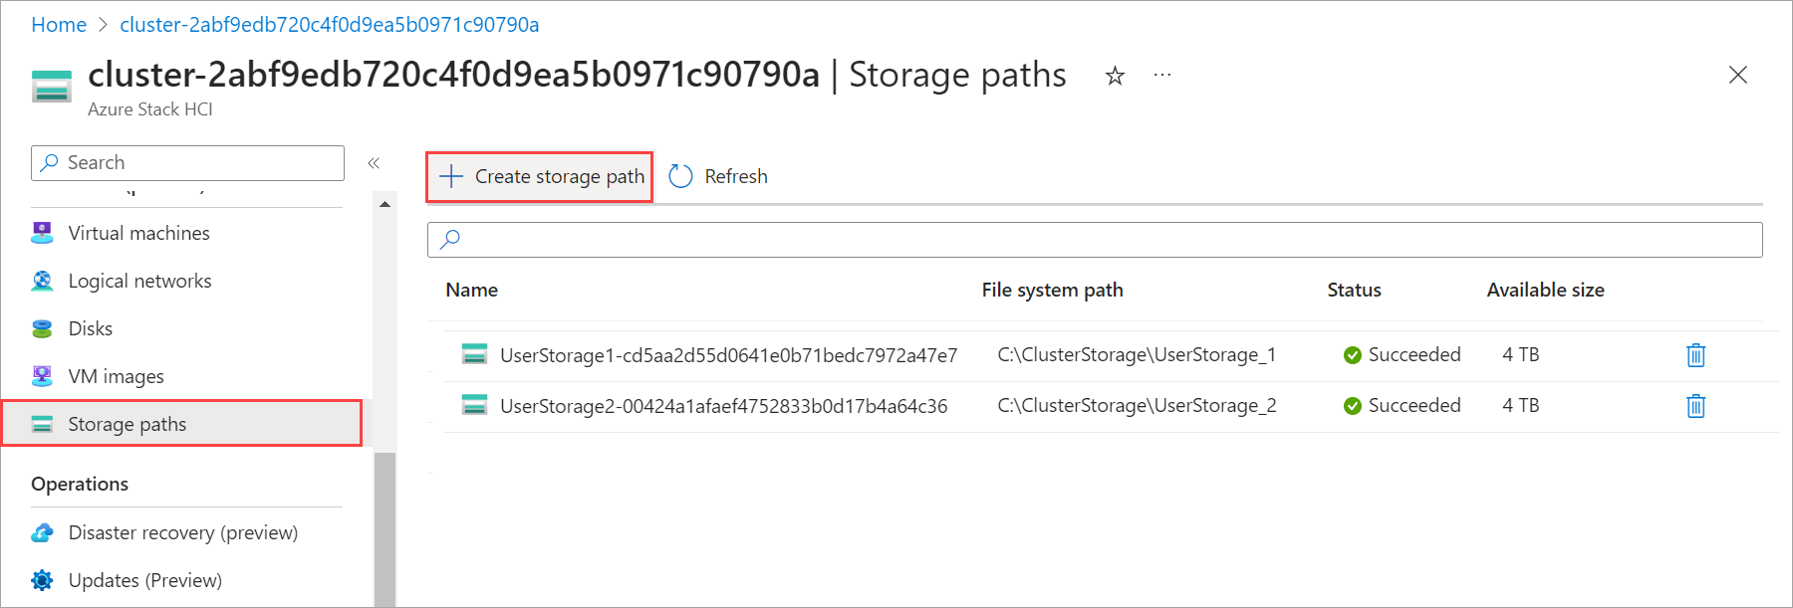Sort rows by the Name column header
Screen dimensions: 1793x608
471,290
